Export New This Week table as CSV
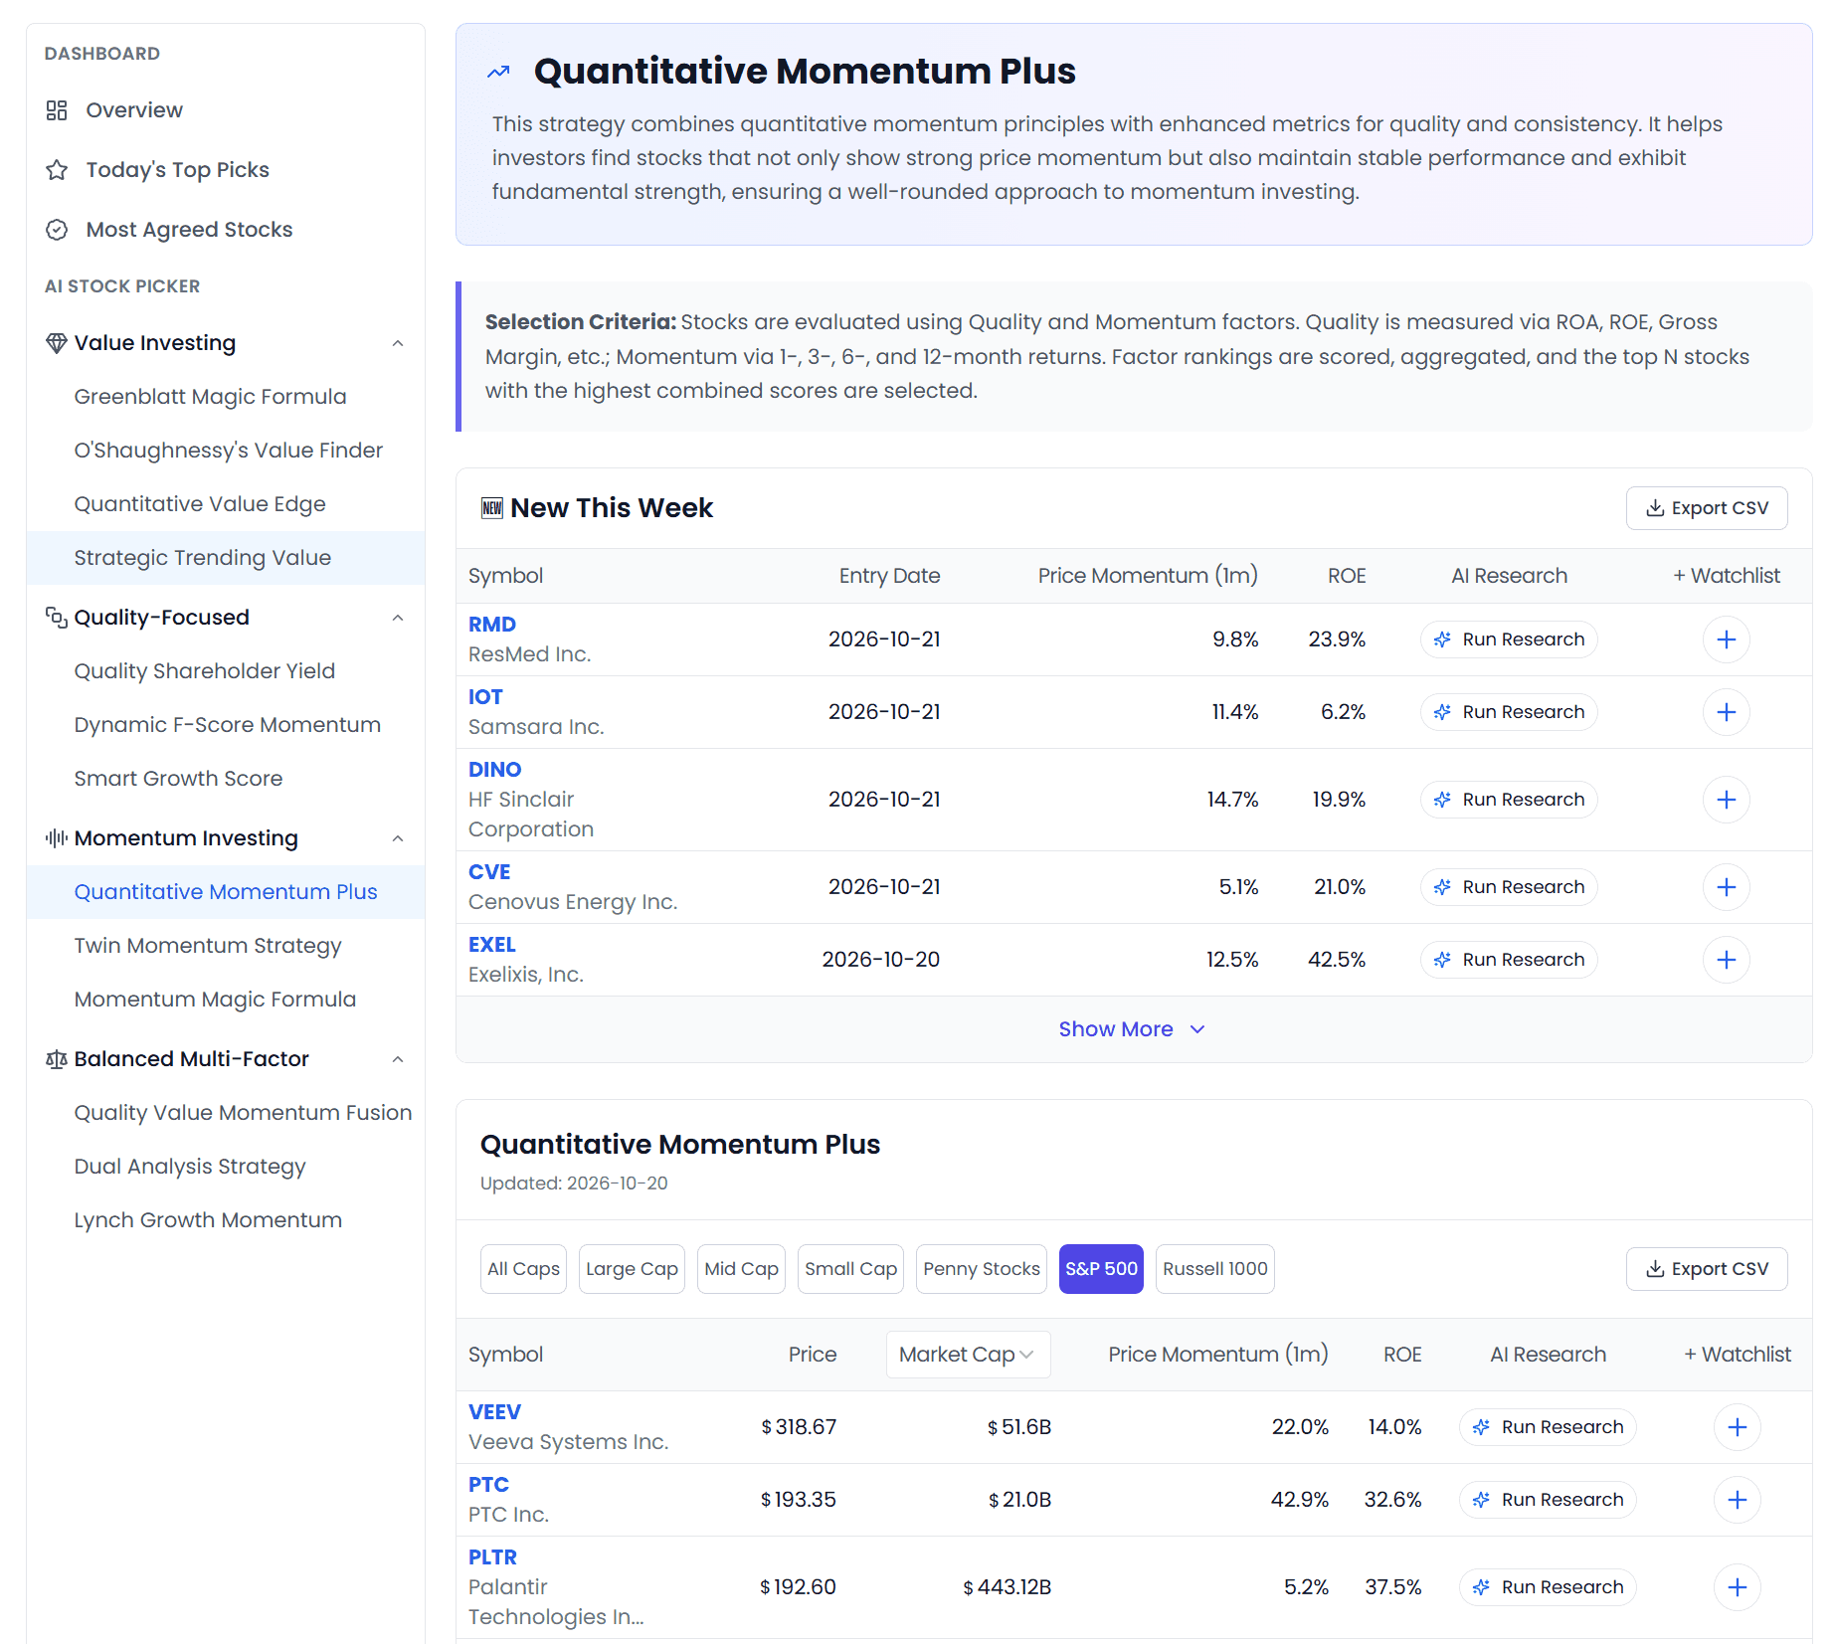The width and height of the screenshot is (1835, 1644). pos(1707,508)
